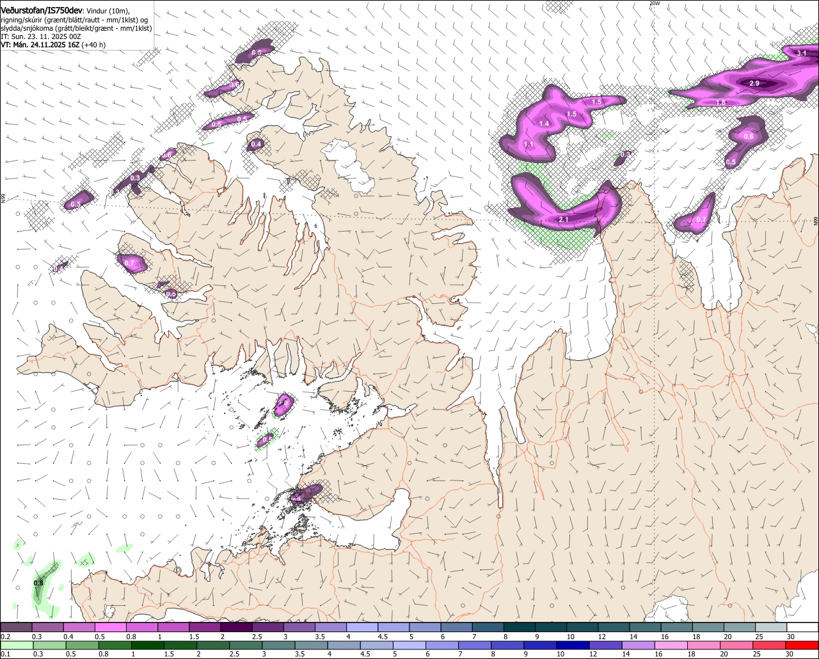Select lower legend palest green swatch for 0.1–0.3
This screenshot has height=659, width=819.
coord(17,645)
